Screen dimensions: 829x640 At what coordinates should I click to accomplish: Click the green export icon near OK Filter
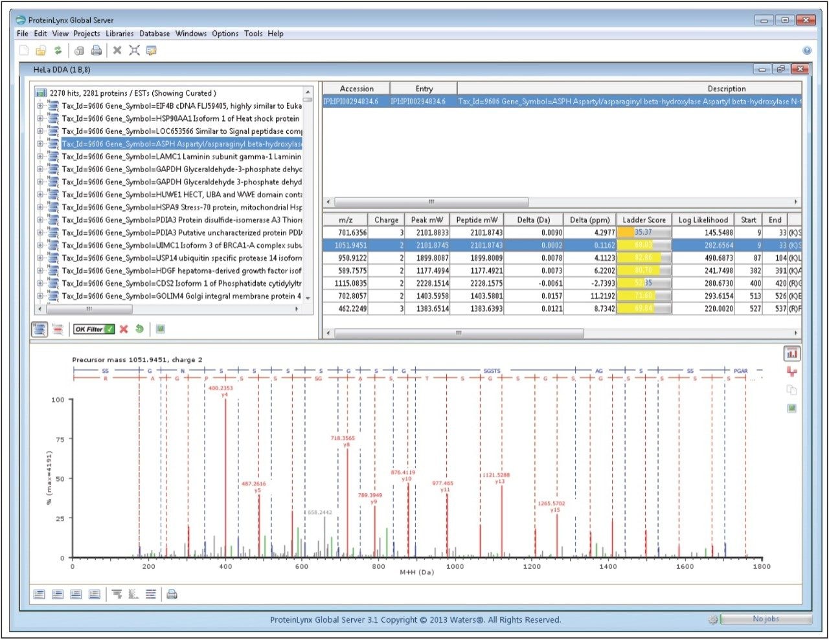[x=160, y=329]
